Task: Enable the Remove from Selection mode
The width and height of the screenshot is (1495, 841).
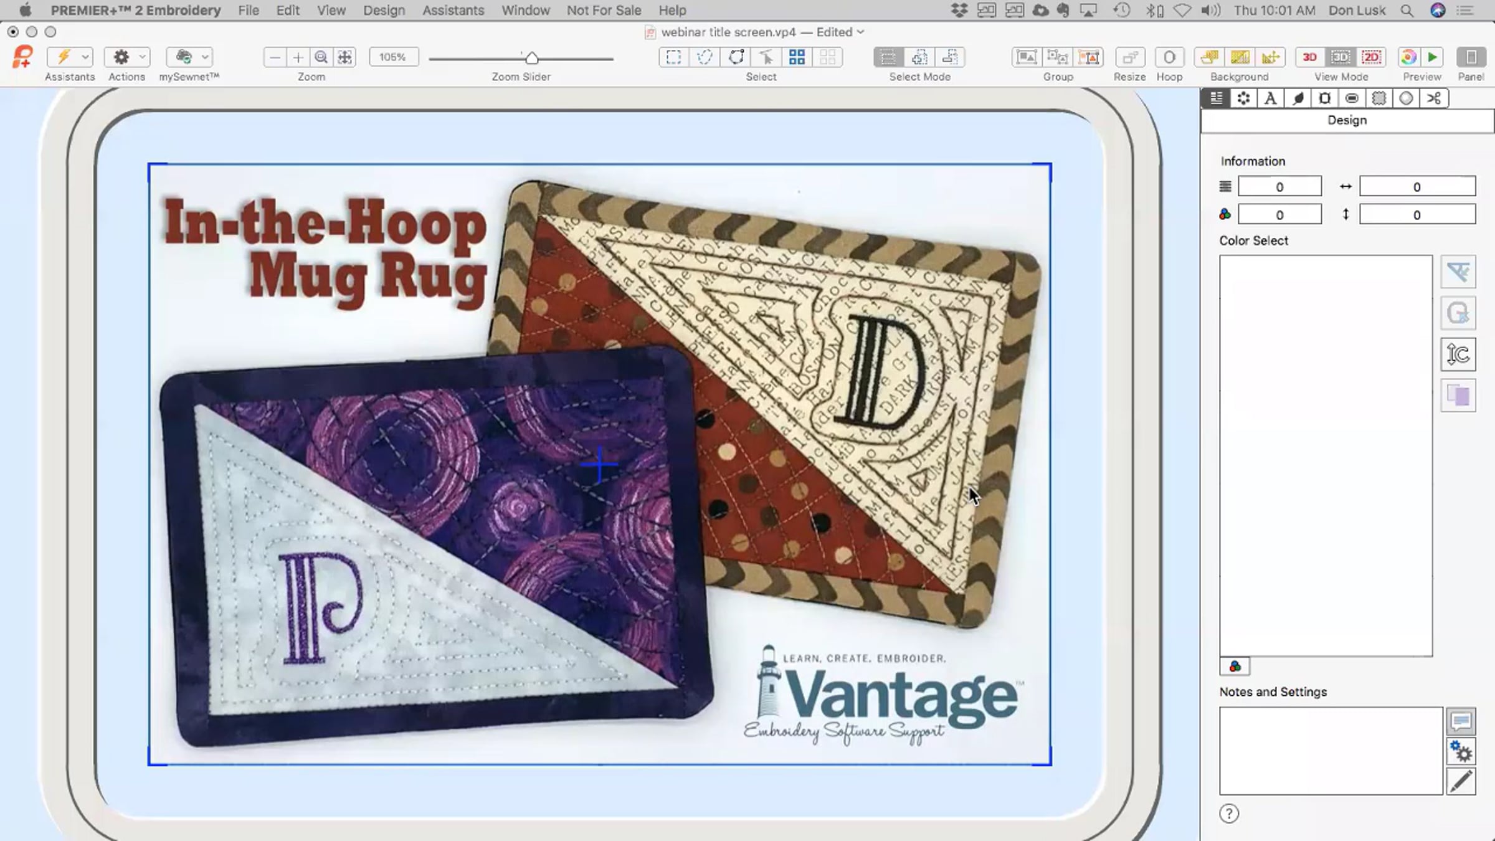Action: click(x=950, y=57)
